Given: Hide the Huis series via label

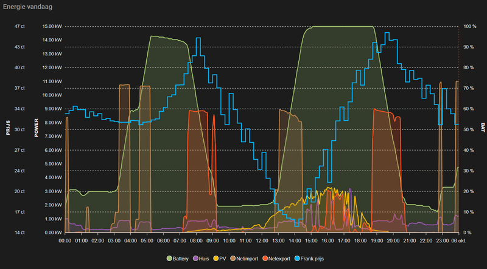Looking at the screenshot, I should [x=204, y=259].
